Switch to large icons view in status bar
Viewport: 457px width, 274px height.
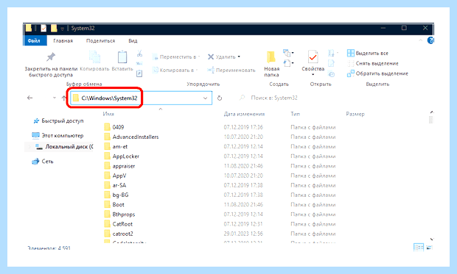click(429, 248)
